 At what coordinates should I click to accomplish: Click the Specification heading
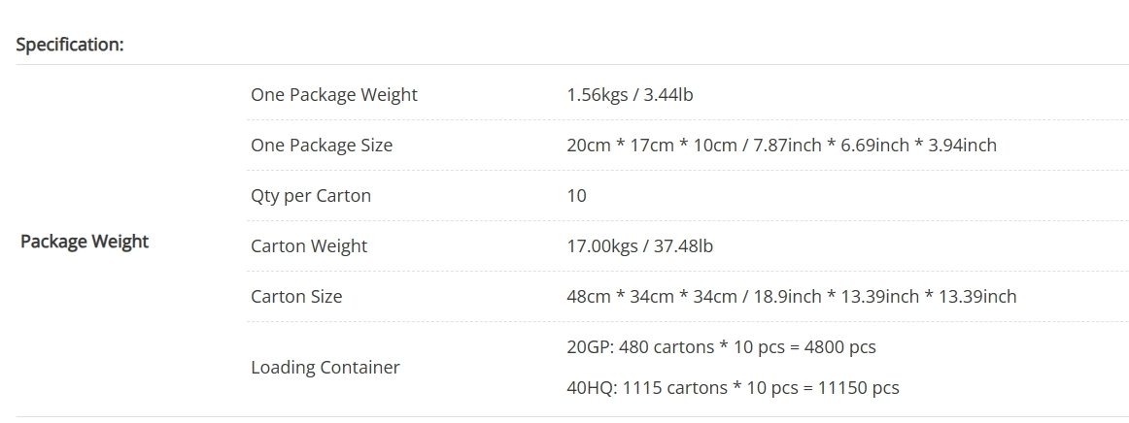click(70, 45)
